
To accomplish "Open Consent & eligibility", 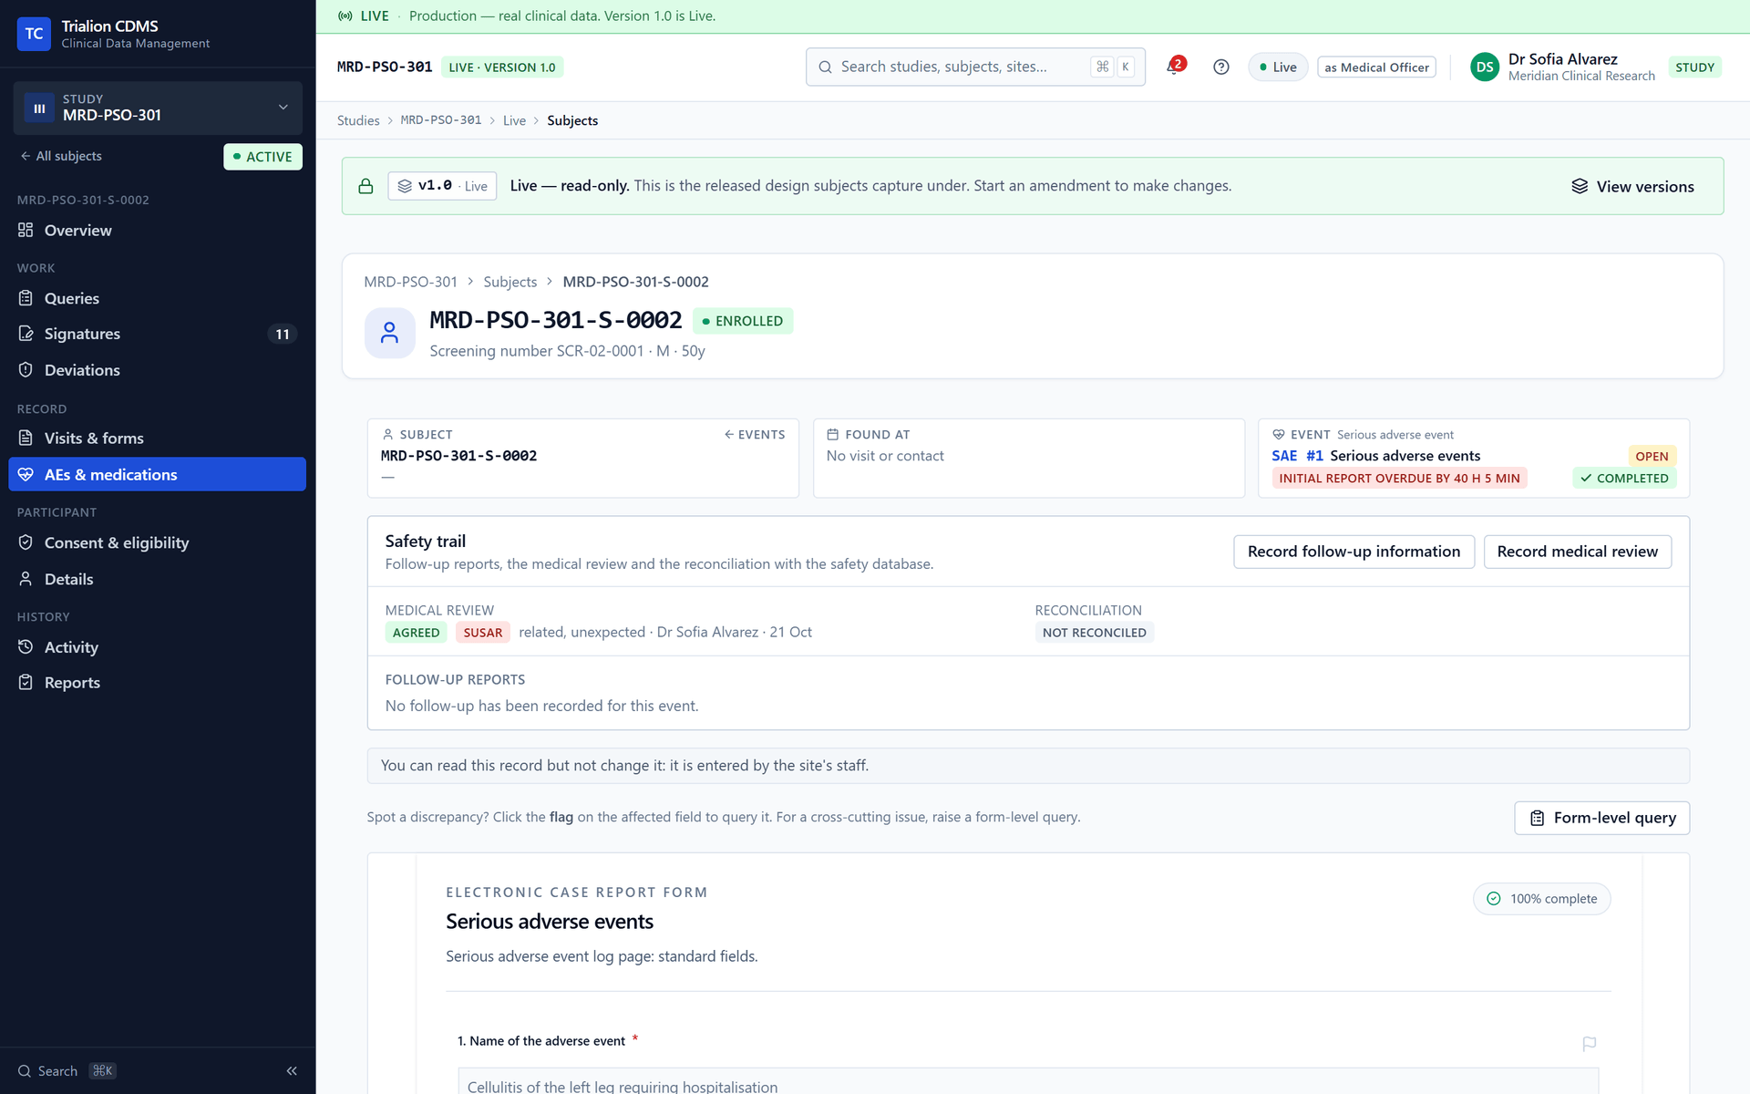I will pyautogui.click(x=158, y=542).
